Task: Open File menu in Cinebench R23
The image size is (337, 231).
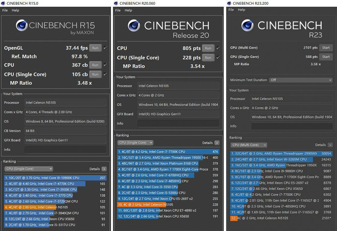Action: point(231,10)
